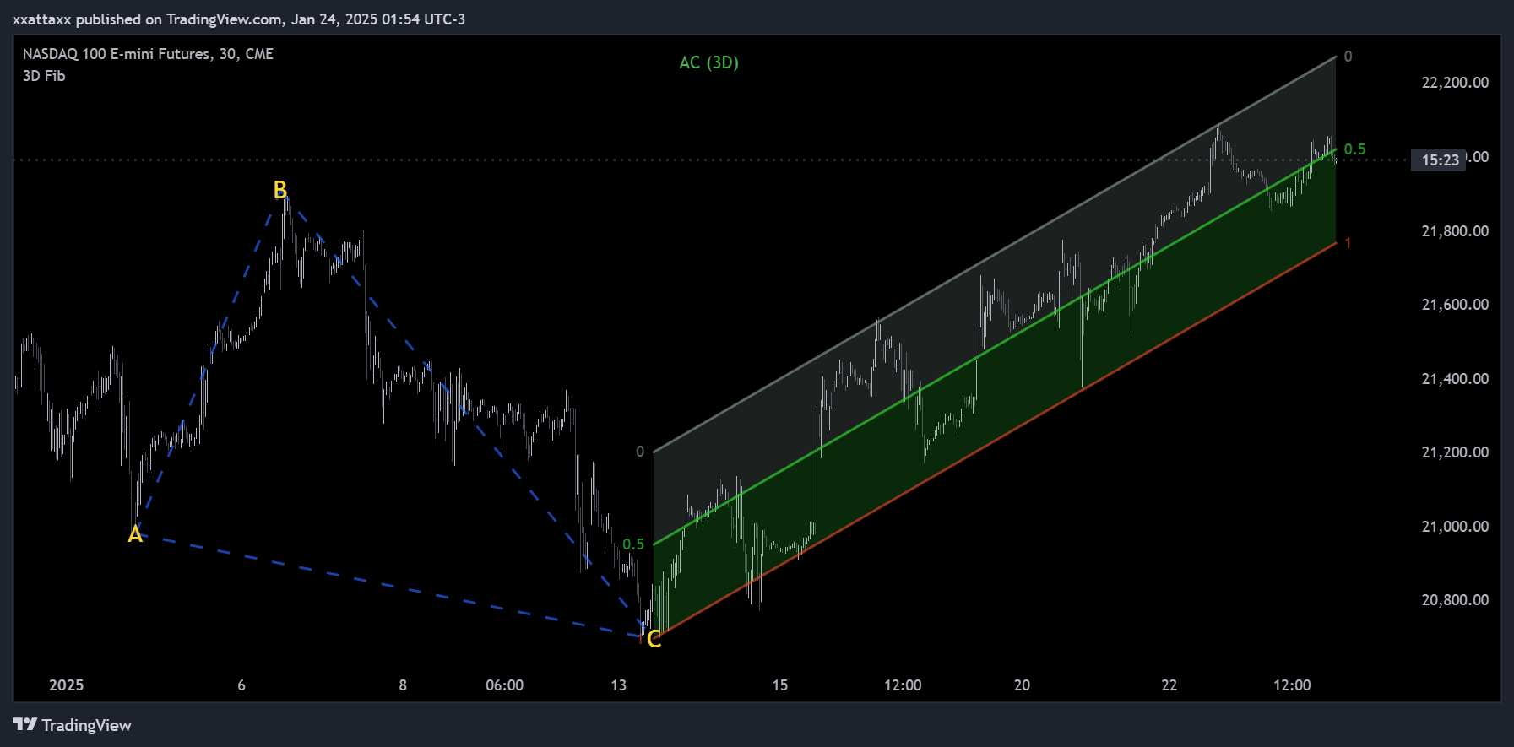Click the '8' date axis label
This screenshot has height=747, width=1514.
[403, 685]
